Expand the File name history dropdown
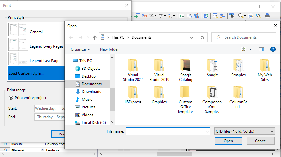 coord(207,131)
